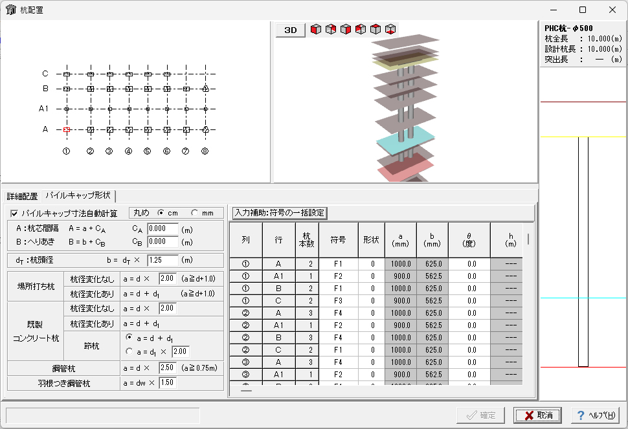This screenshot has width=628, height=429.
Task: Select the back-right face cube view icon
Action: (x=331, y=29)
